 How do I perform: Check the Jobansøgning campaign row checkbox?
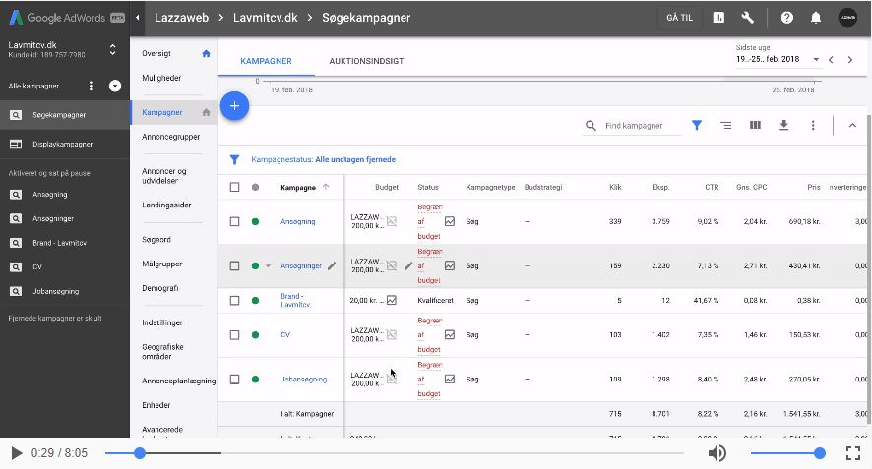(234, 379)
